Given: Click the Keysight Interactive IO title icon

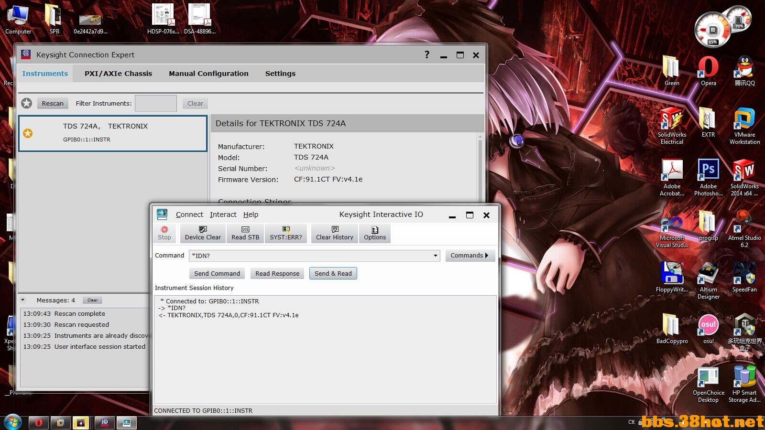Looking at the screenshot, I should click(163, 214).
